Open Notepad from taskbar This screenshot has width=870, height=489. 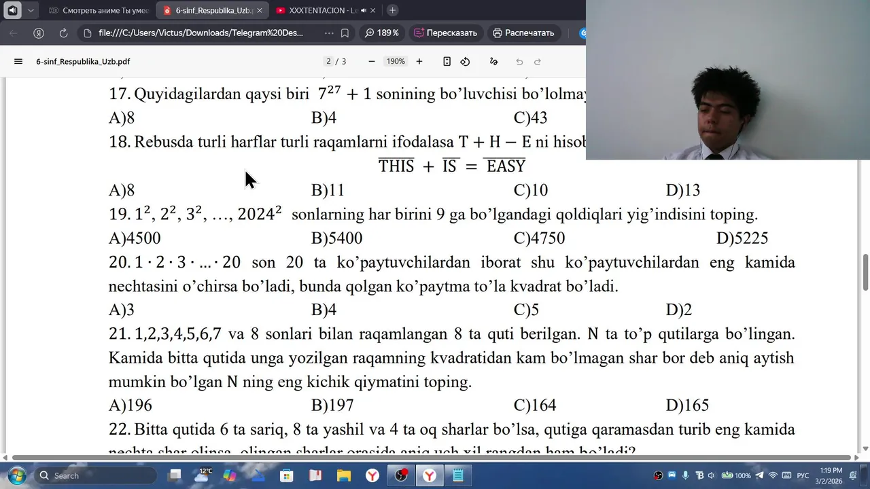[458, 475]
